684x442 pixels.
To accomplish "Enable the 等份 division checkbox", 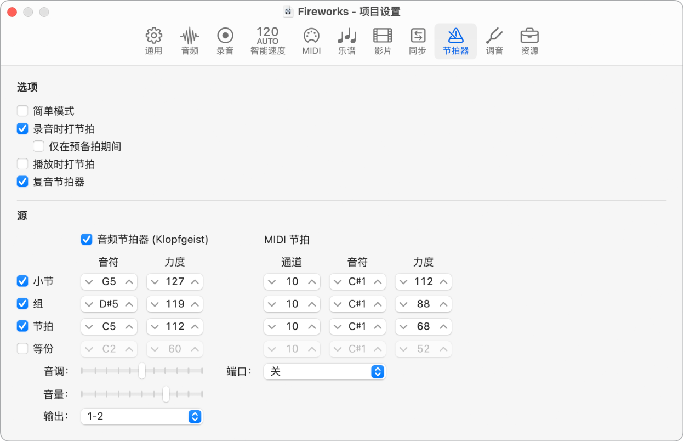I will (22, 349).
